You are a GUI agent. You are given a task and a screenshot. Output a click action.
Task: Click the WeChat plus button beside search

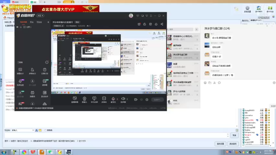point(196,29)
